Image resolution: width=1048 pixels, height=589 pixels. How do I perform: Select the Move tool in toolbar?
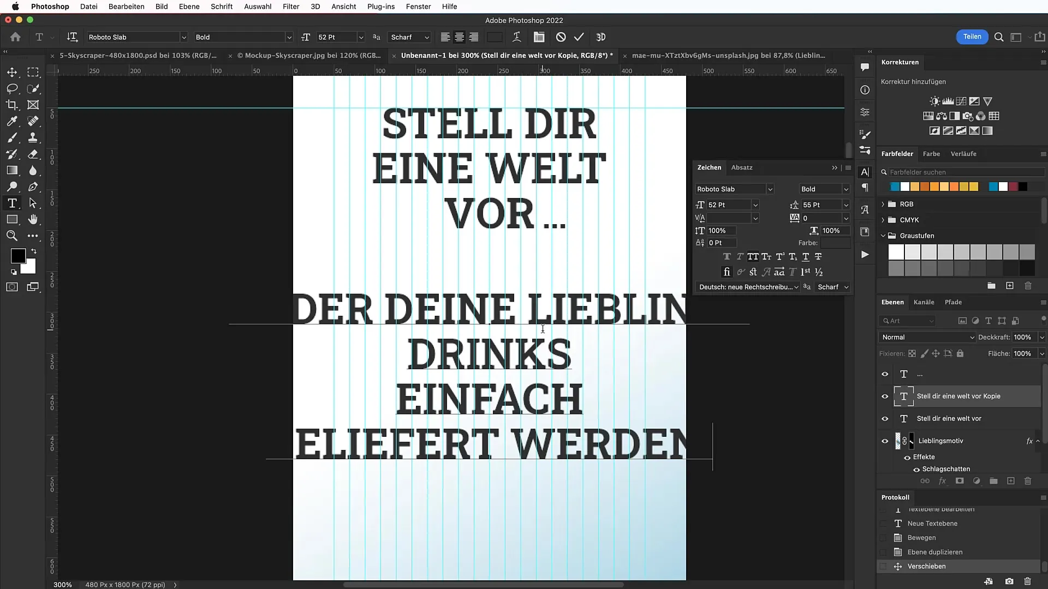11,72
